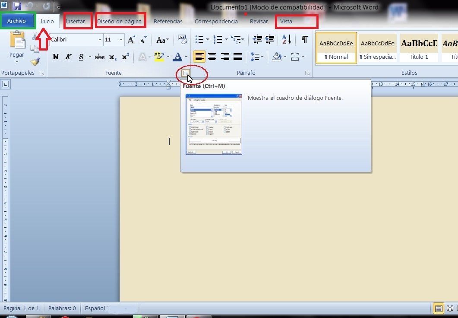Open the Párrafo dialog box launcher

[x=307, y=73]
